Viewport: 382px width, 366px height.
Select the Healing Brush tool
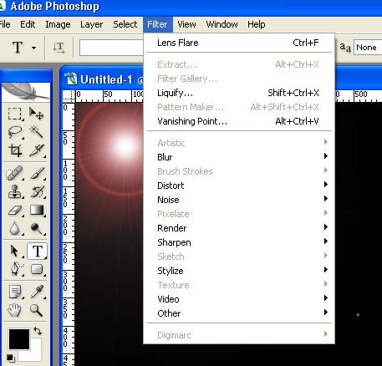point(14,174)
